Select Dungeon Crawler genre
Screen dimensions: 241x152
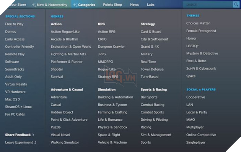[x=111, y=47]
